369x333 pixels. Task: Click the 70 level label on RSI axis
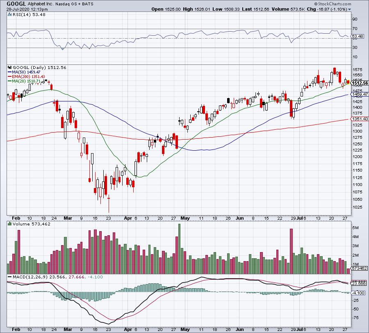[355, 28]
